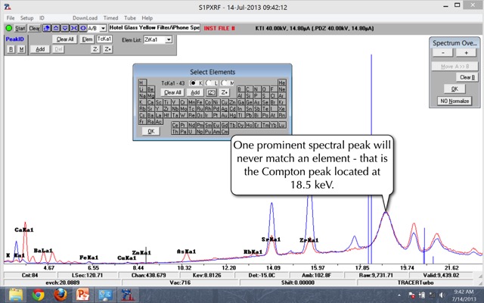This screenshot has width=484, height=303.
Task: Click the green Start status indicator
Action: point(8,28)
